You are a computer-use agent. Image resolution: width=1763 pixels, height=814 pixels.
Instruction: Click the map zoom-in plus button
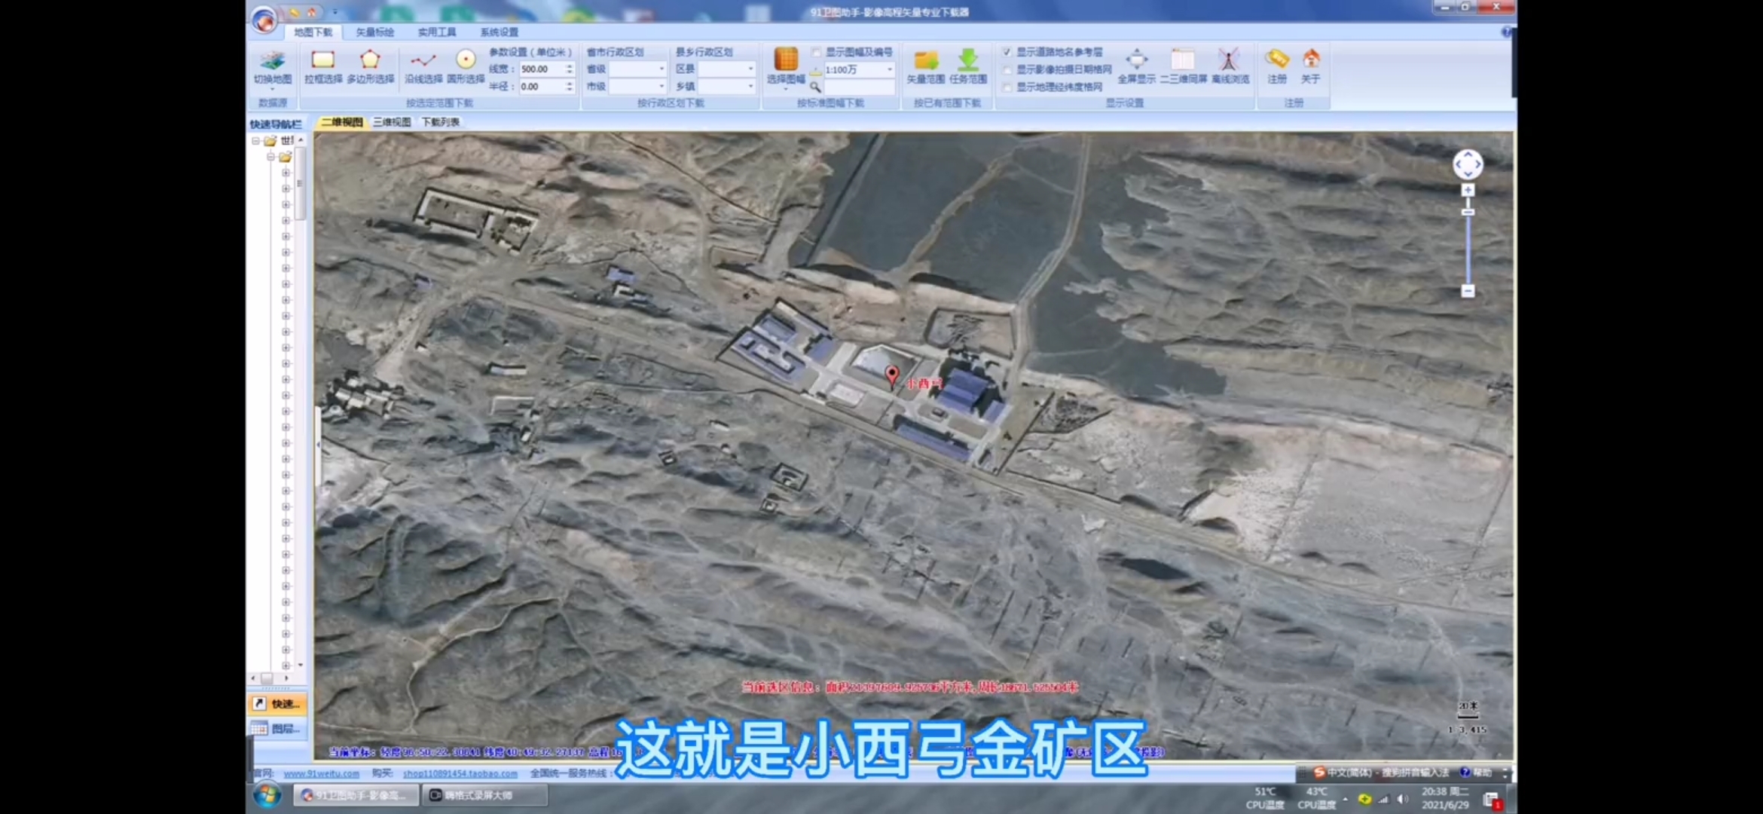(1468, 191)
